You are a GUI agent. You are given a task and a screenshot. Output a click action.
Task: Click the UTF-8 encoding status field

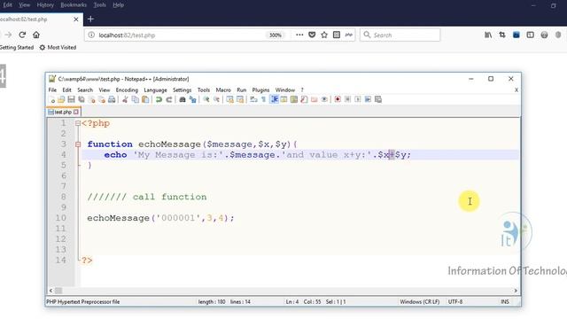click(455, 301)
